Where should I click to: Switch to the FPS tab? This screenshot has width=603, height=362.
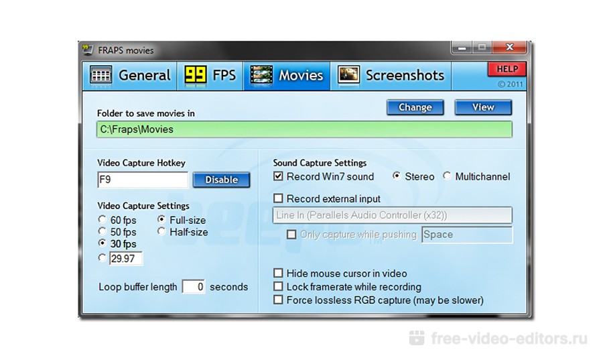[210, 75]
